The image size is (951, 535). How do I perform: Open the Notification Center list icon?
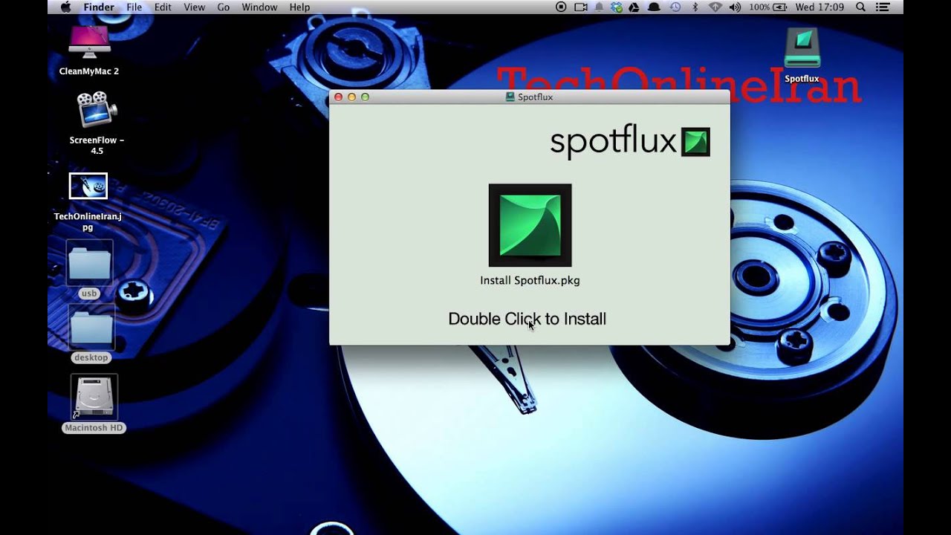[x=883, y=7]
